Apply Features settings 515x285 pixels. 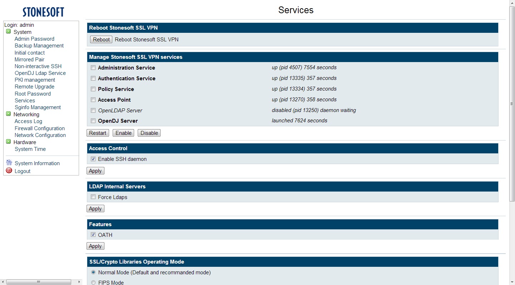pyautogui.click(x=95, y=246)
